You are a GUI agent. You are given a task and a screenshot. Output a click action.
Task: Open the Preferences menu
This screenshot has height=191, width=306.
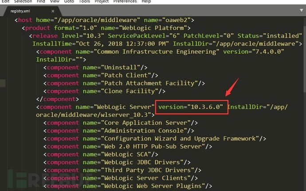[x=125, y=1]
